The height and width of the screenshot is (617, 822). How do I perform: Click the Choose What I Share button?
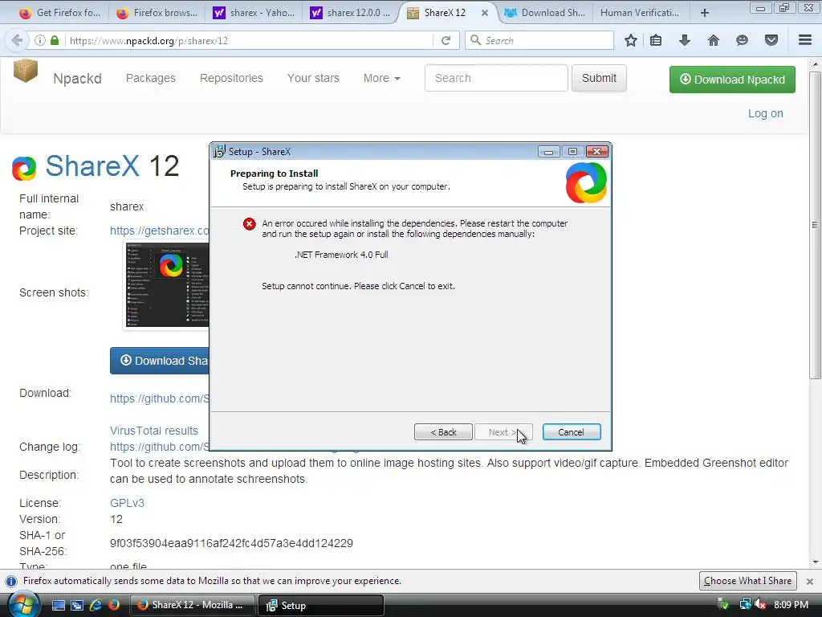747,581
